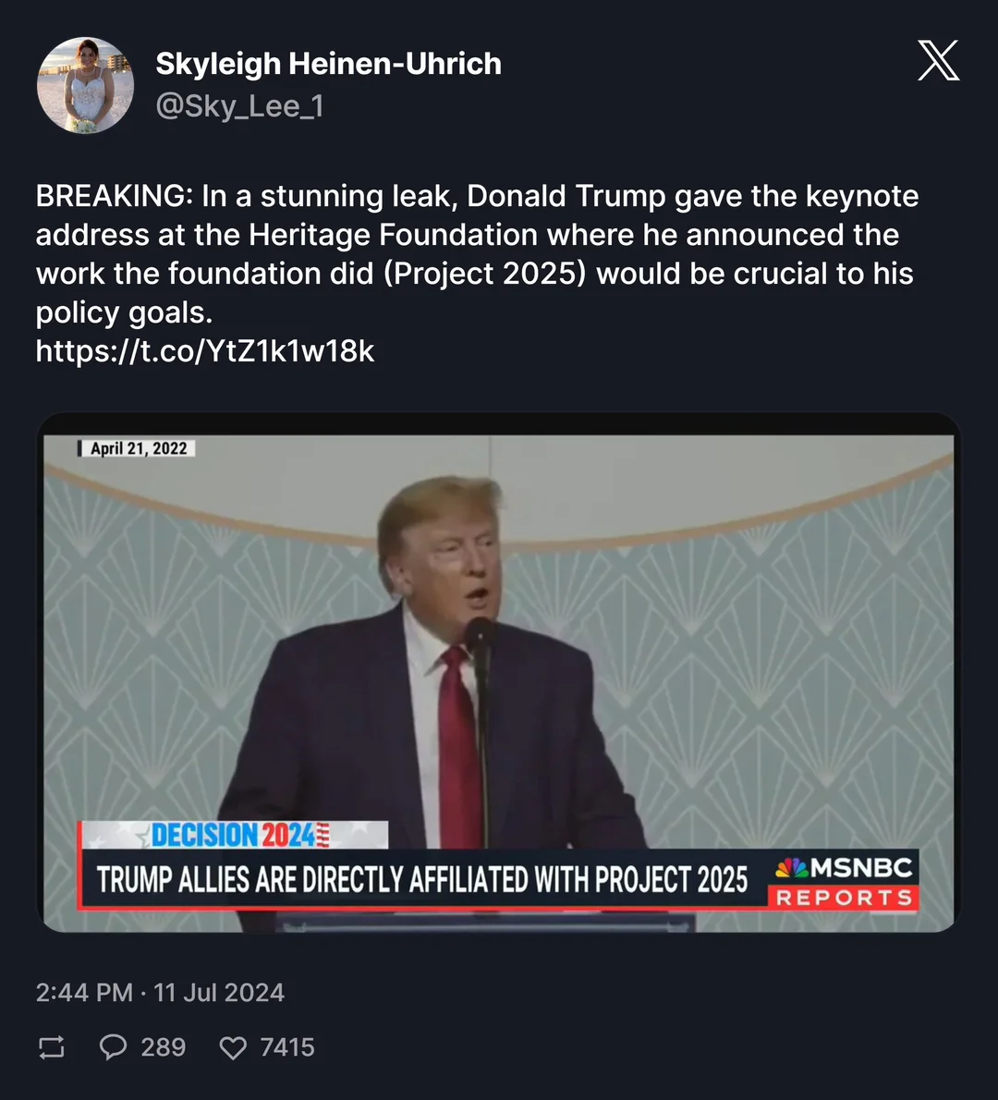Viewport: 998px width, 1100px height.
Task: Click the 11 Jul 2024 date
Action: [219, 993]
